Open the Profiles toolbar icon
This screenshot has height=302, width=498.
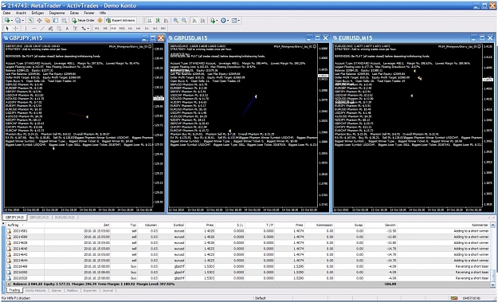point(18,21)
